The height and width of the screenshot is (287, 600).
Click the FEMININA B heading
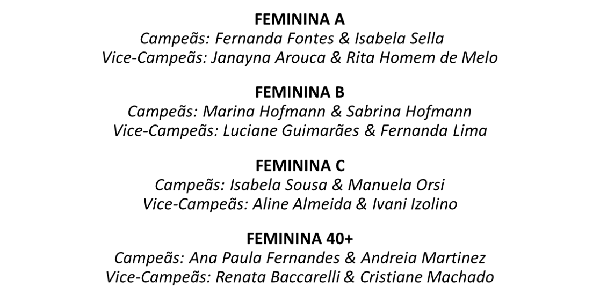[300, 93]
